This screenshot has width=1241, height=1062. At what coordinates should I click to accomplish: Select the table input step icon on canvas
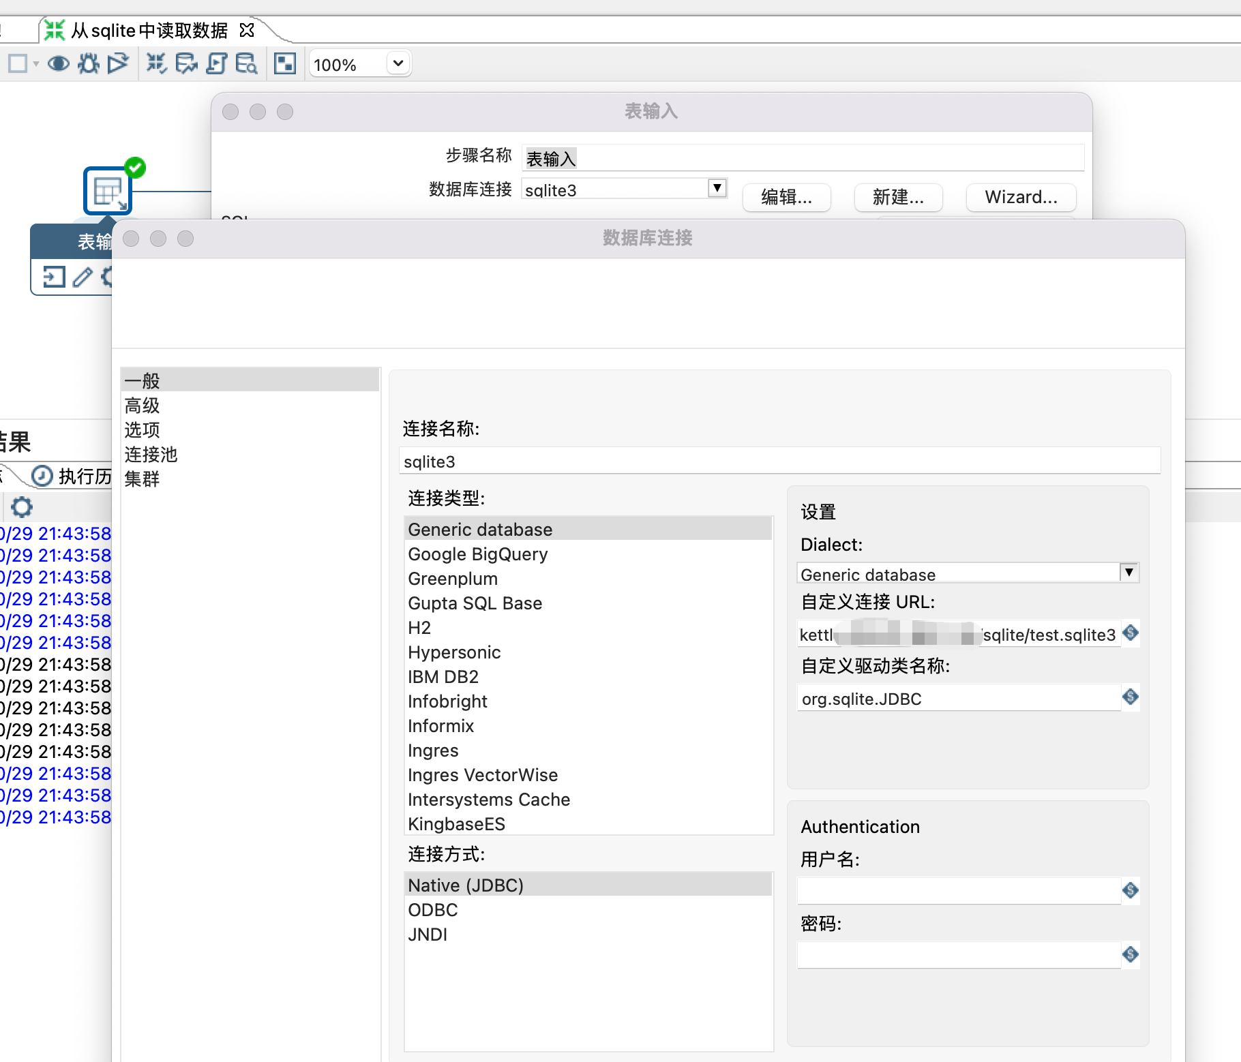pyautogui.click(x=107, y=192)
